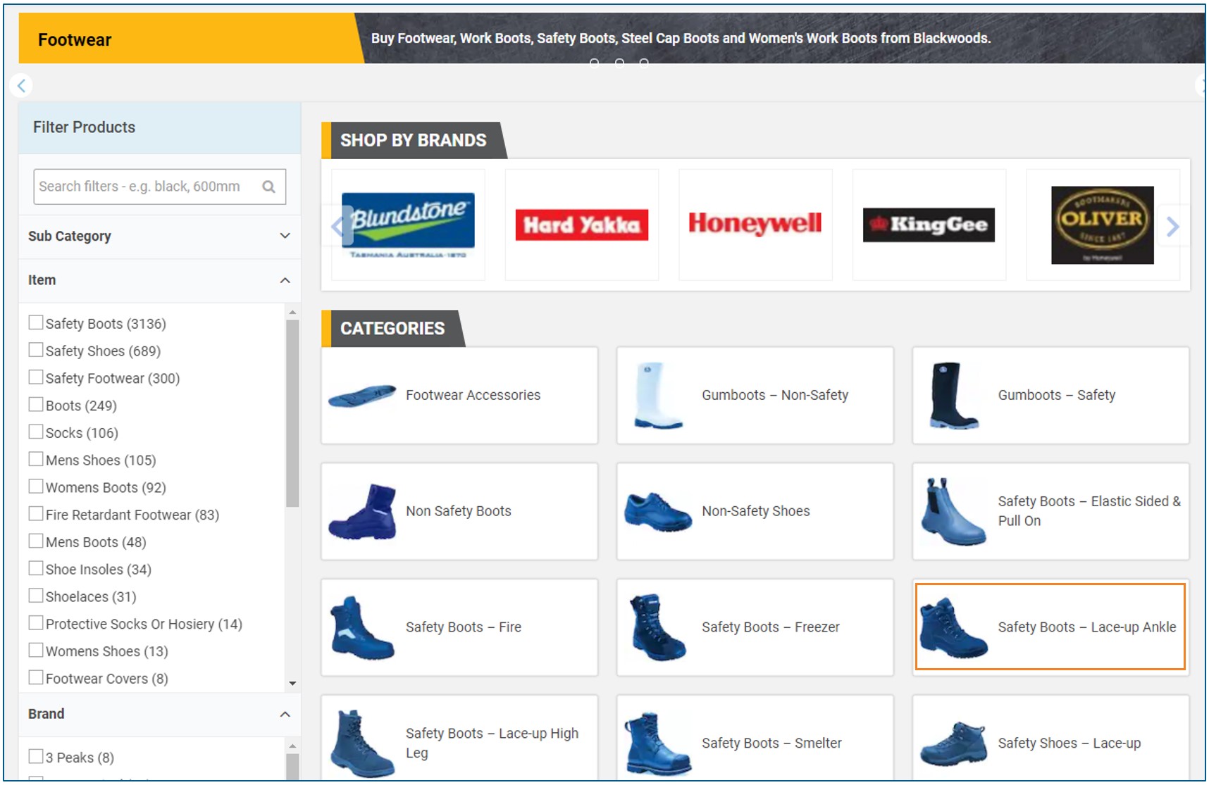Enable the Safety Boots filter checkbox
Image resolution: width=1209 pixels, height=785 pixels.
(36, 322)
